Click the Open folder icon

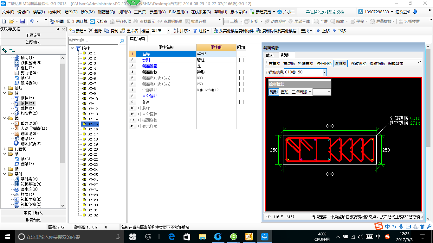point(11,21)
